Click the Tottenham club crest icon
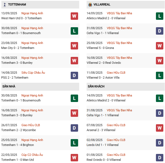165x163 pixels. click(5, 5)
